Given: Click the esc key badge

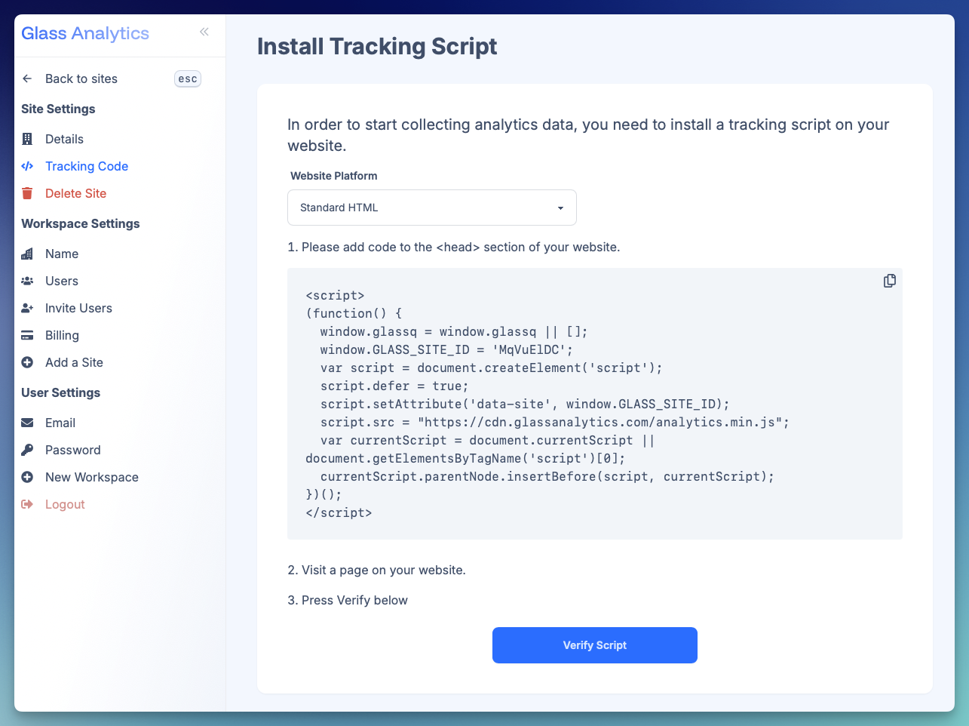Looking at the screenshot, I should [188, 78].
